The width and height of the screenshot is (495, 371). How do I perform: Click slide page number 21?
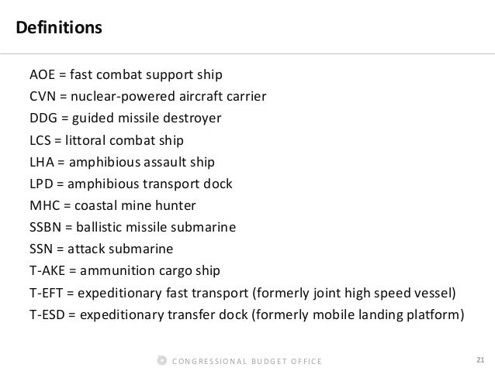tap(479, 359)
